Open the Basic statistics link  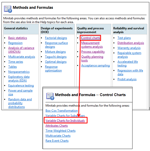(x=17, y=38)
